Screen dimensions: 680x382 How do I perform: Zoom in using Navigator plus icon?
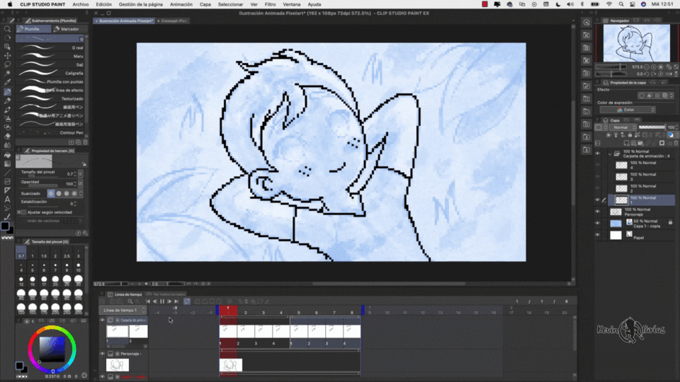[x=653, y=67]
